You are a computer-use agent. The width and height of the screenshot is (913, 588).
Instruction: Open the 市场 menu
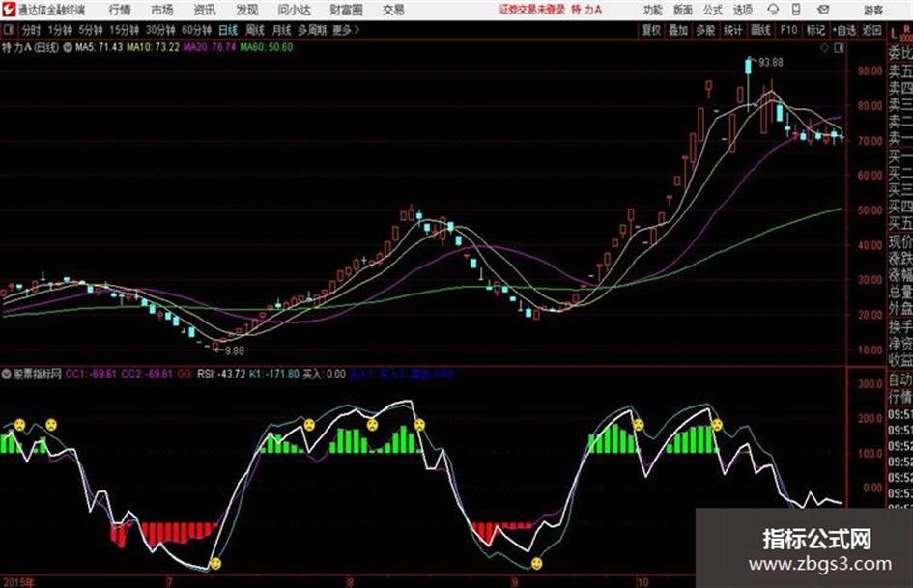[x=162, y=10]
